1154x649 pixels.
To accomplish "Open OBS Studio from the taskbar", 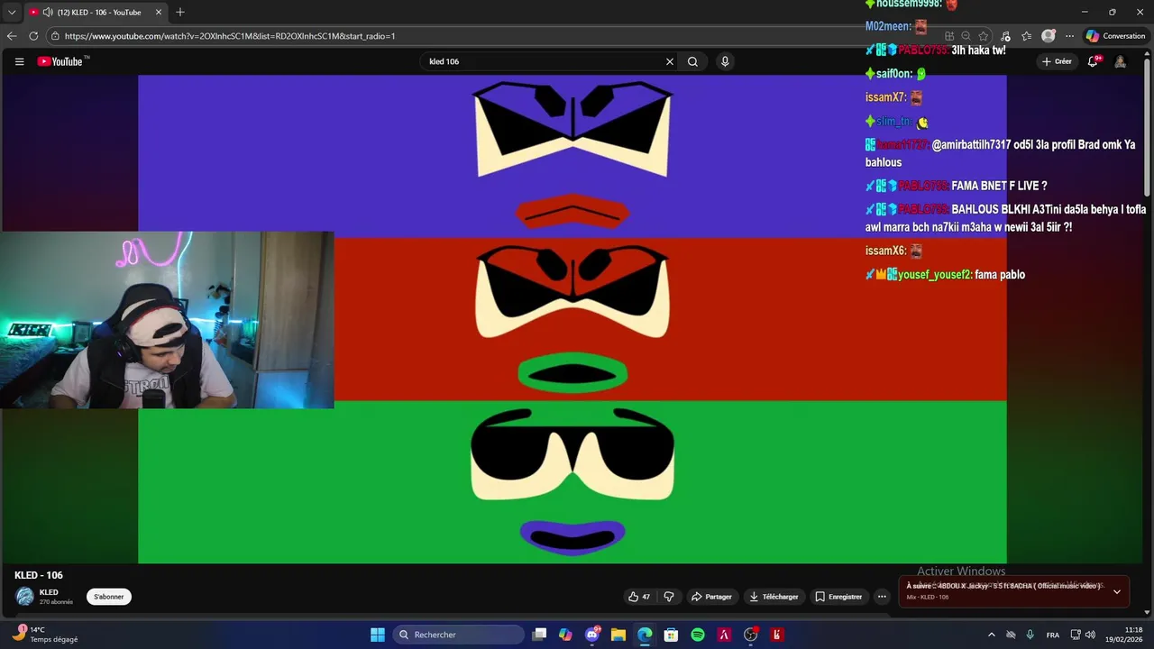I will pyautogui.click(x=750, y=635).
